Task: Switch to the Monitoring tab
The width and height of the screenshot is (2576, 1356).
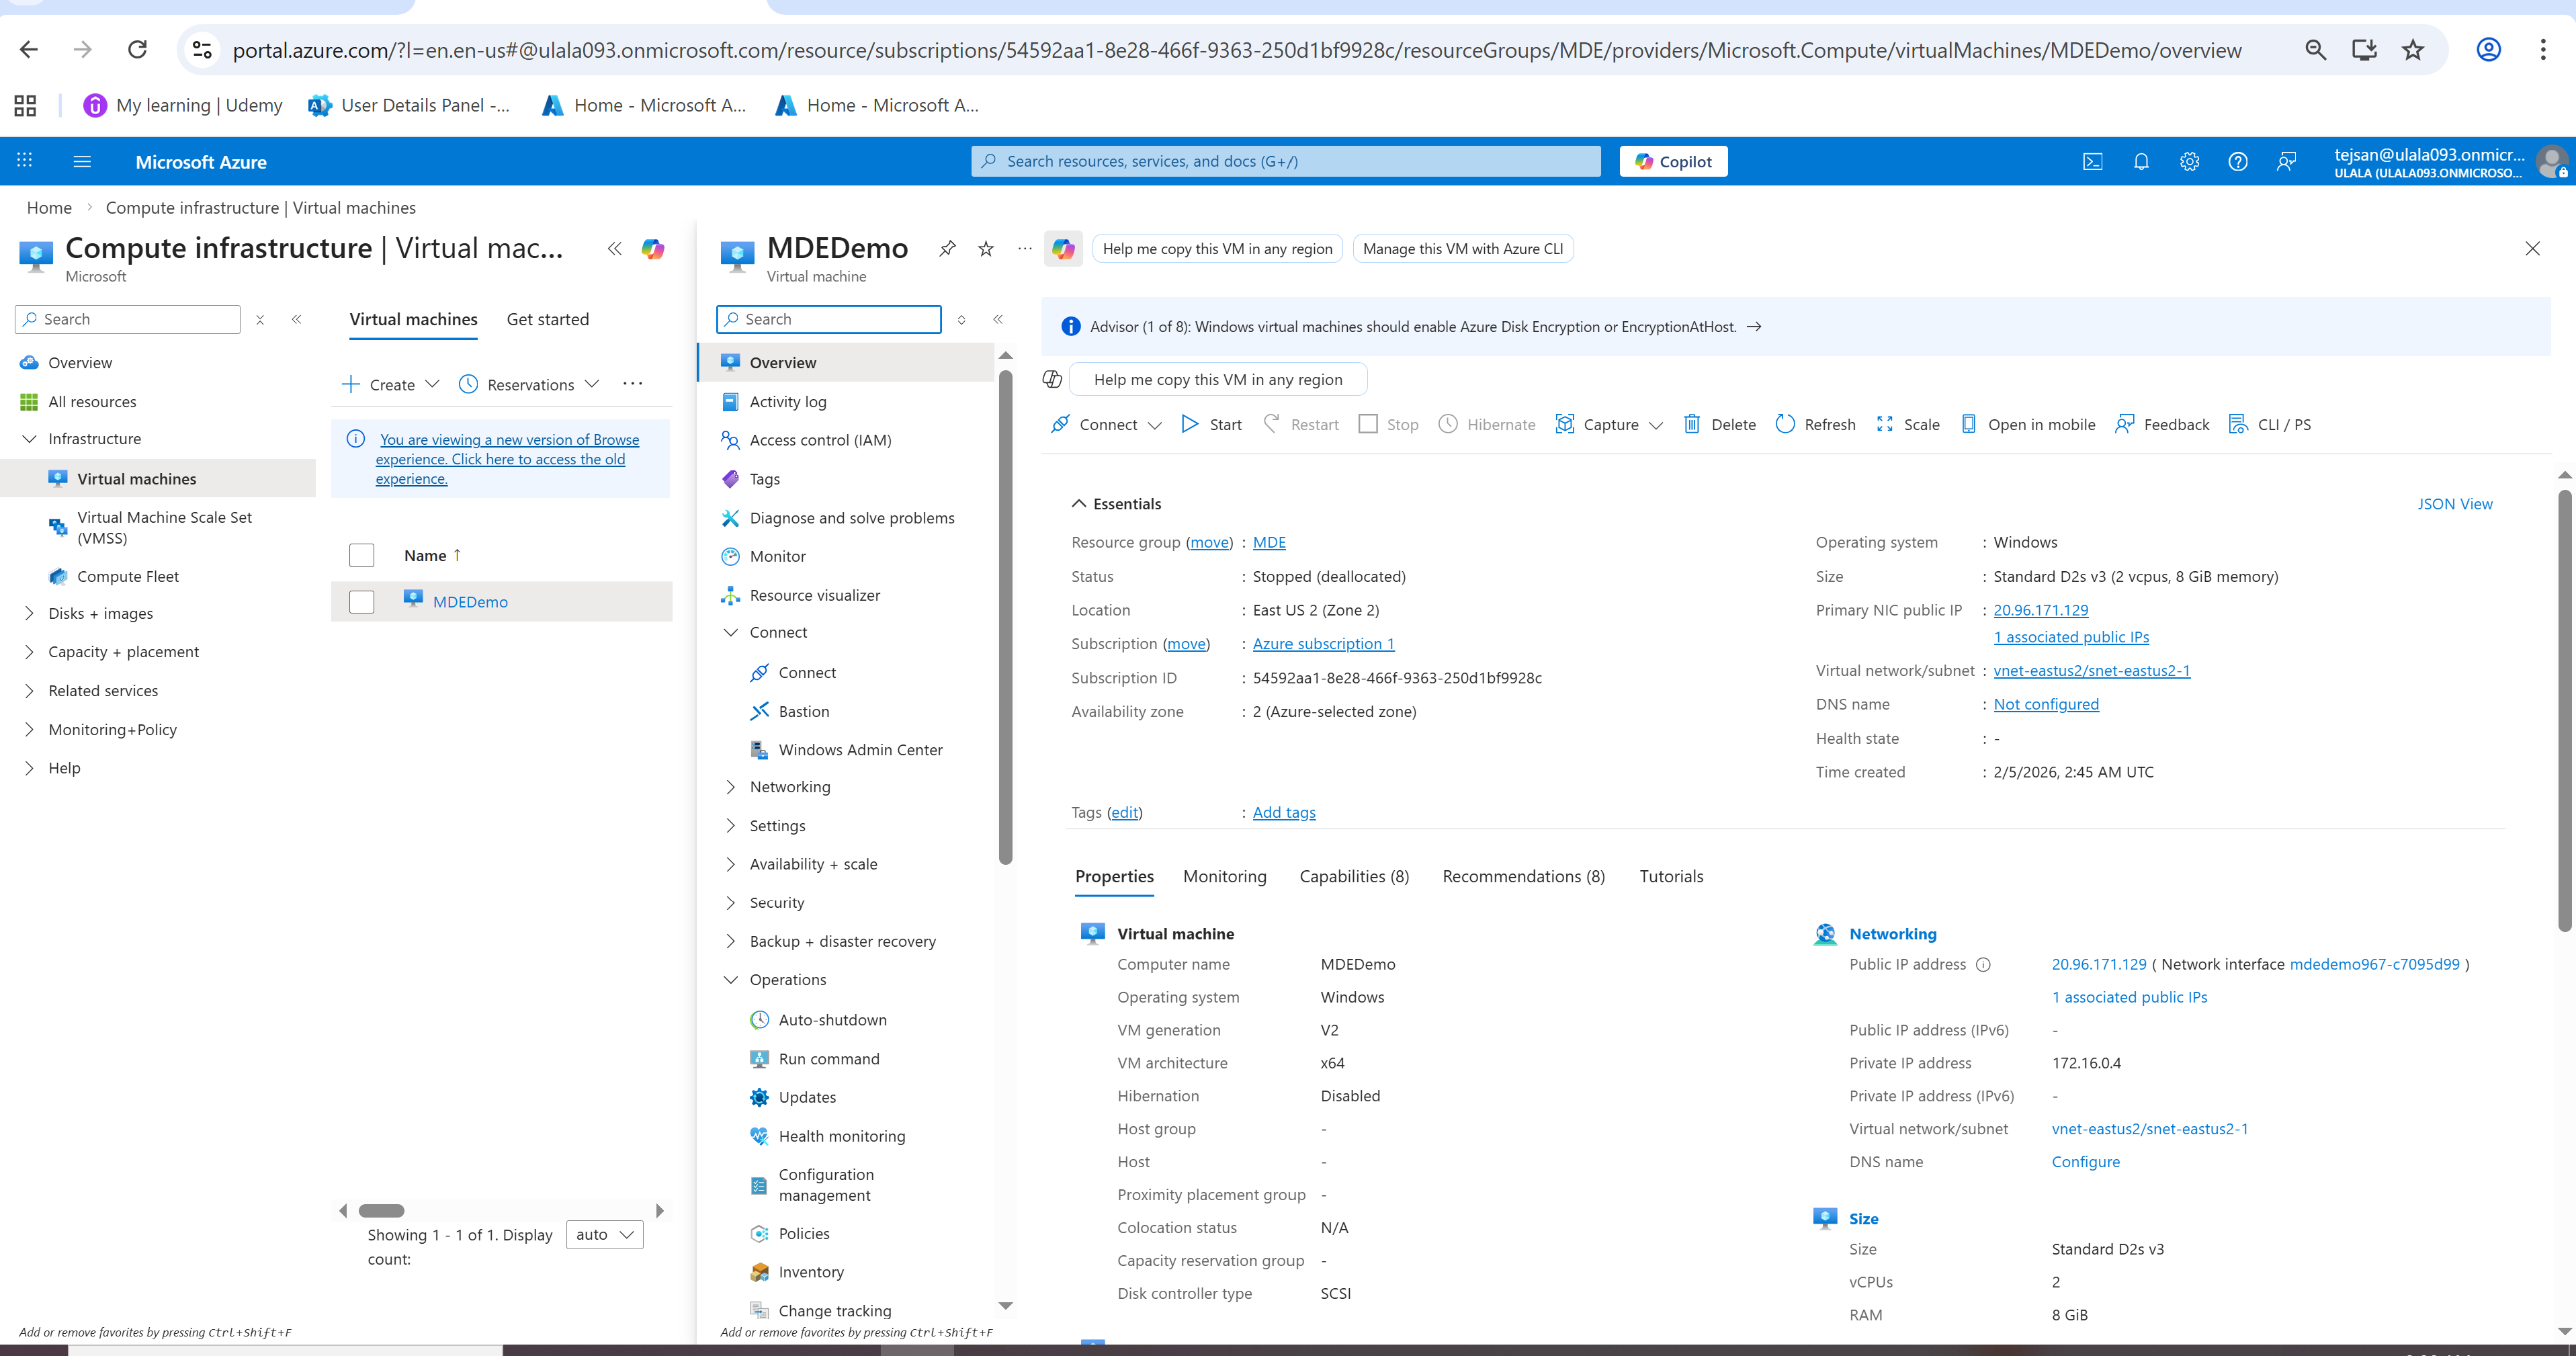Action: (x=1224, y=877)
